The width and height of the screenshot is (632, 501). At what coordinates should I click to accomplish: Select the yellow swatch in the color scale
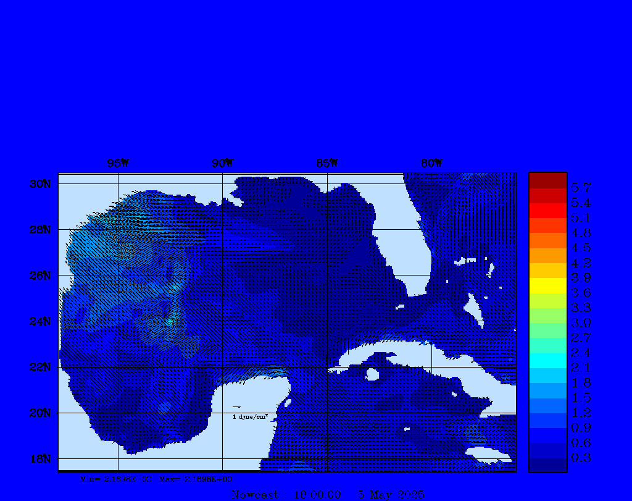click(x=547, y=285)
